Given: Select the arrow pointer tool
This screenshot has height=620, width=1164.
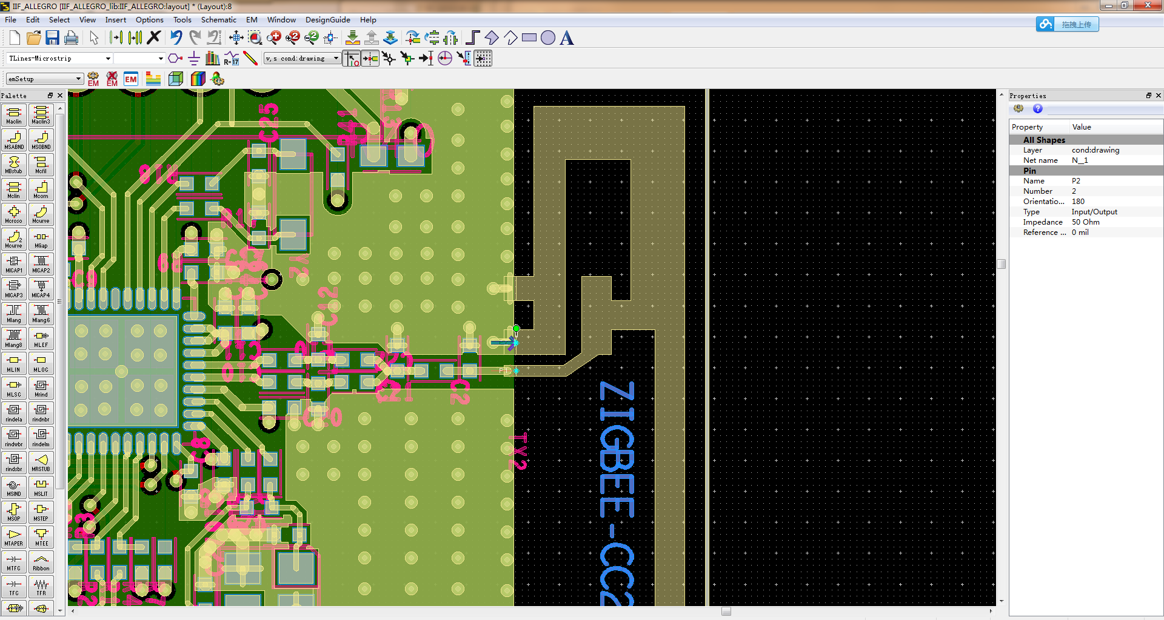Looking at the screenshot, I should pos(94,38).
